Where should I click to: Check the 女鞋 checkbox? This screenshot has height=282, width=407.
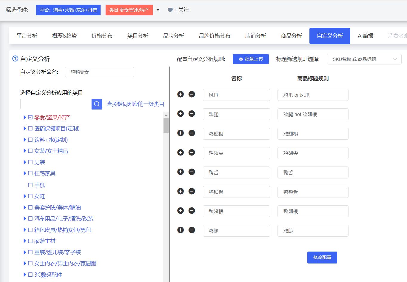[30, 196]
